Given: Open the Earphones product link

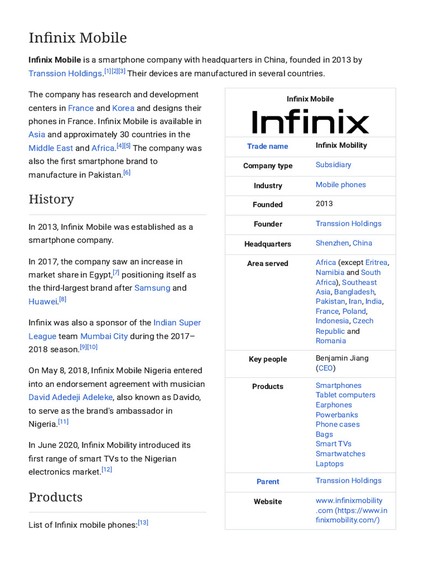Looking at the screenshot, I should coord(334,405).
